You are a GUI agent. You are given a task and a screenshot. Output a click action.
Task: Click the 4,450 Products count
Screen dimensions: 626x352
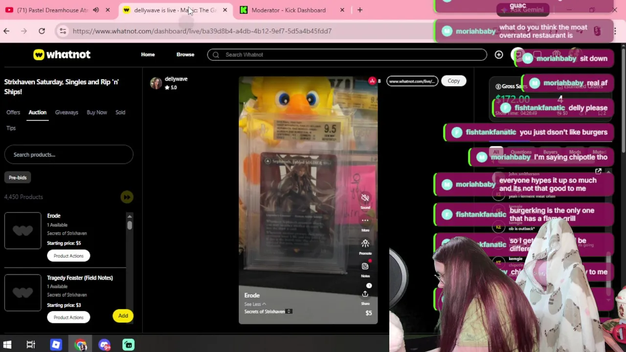tap(23, 197)
